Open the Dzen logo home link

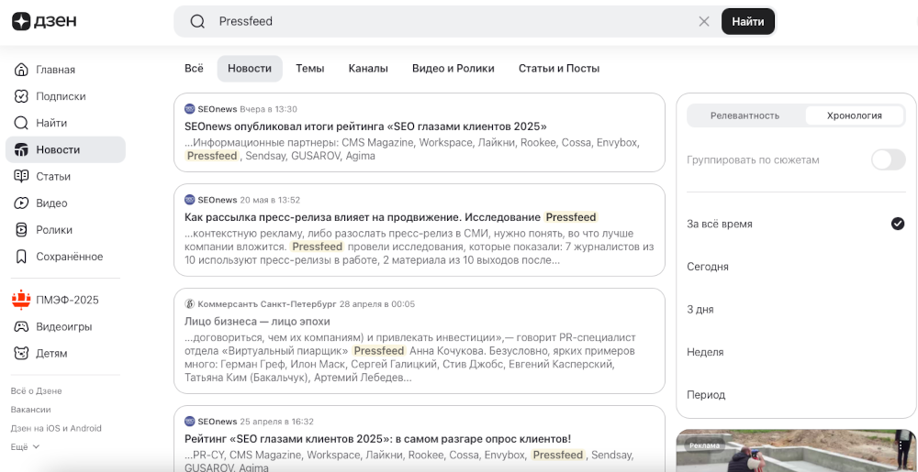pos(44,22)
